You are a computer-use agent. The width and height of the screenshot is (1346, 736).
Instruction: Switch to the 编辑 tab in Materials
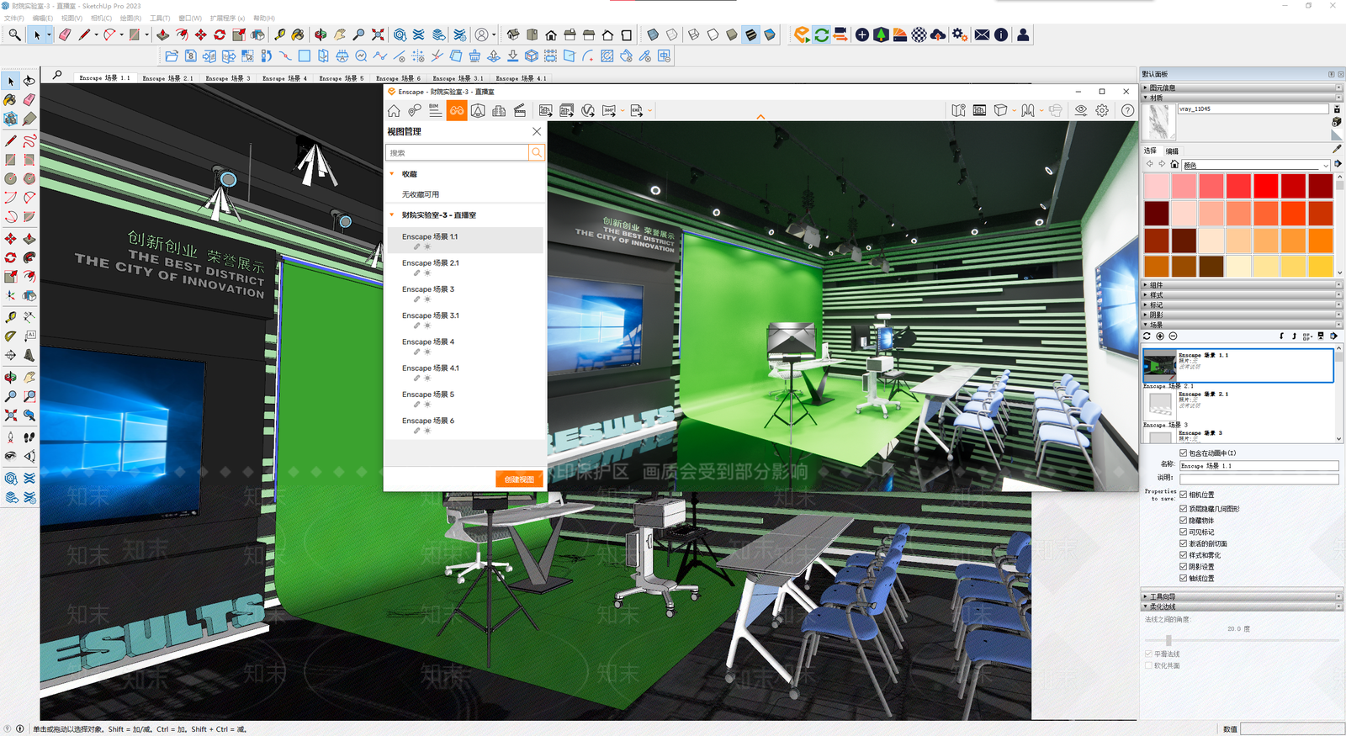point(1172,151)
